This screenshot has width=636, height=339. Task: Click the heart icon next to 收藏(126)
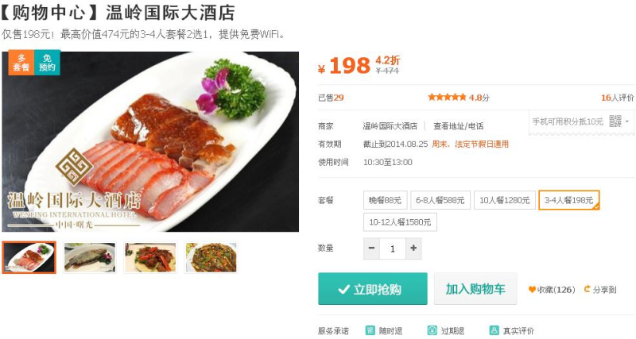coord(532,290)
